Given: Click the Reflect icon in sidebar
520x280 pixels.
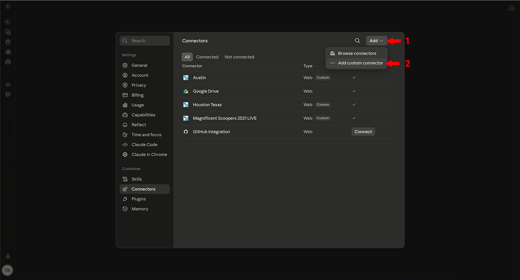Looking at the screenshot, I should [x=125, y=125].
